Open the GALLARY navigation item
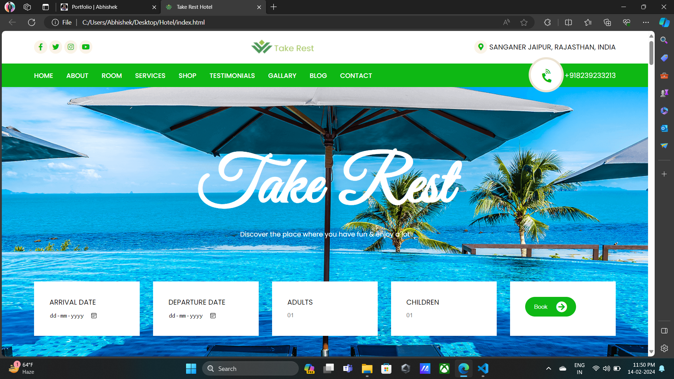 pos(282,75)
